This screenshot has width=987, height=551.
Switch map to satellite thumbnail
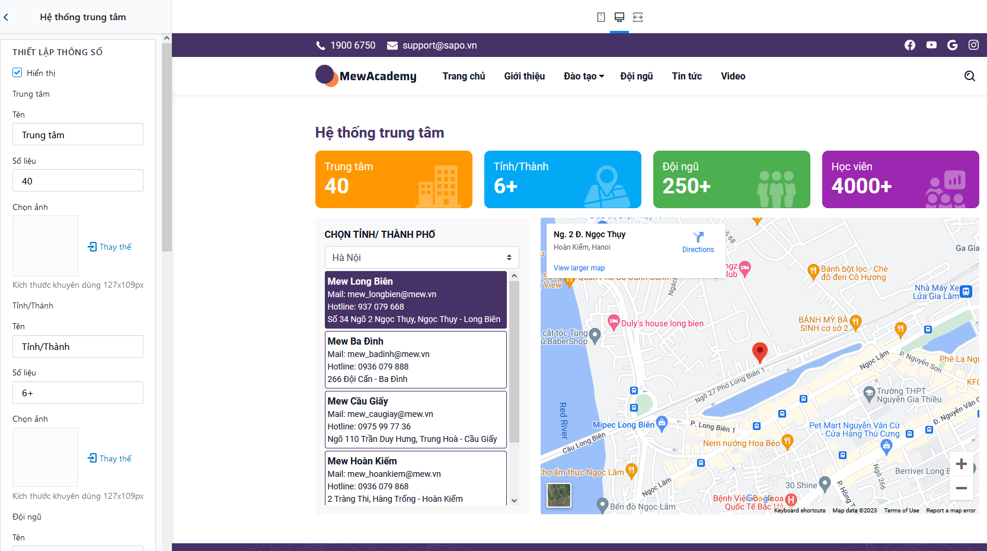[x=559, y=495]
